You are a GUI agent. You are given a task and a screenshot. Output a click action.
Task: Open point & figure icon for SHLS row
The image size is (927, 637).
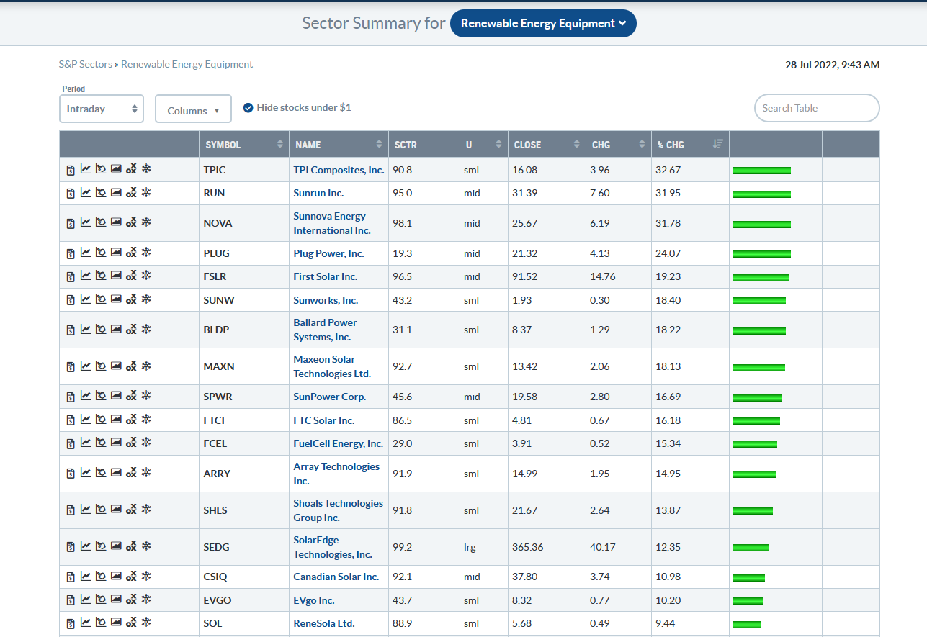point(131,510)
